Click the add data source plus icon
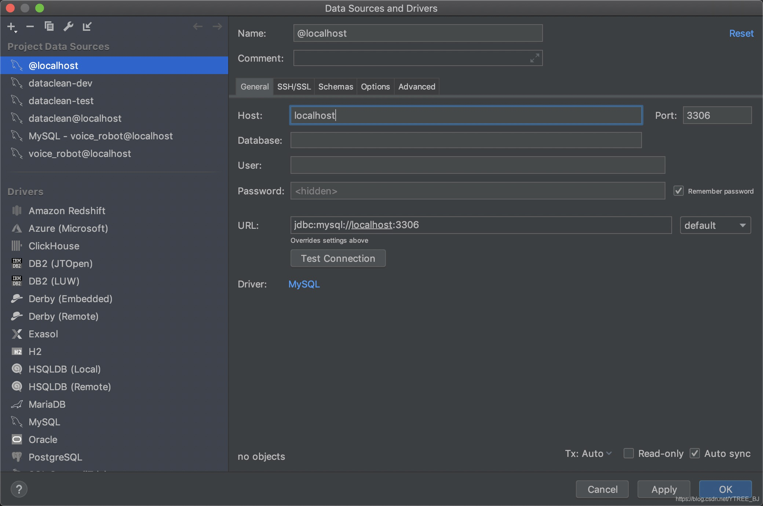 (11, 26)
